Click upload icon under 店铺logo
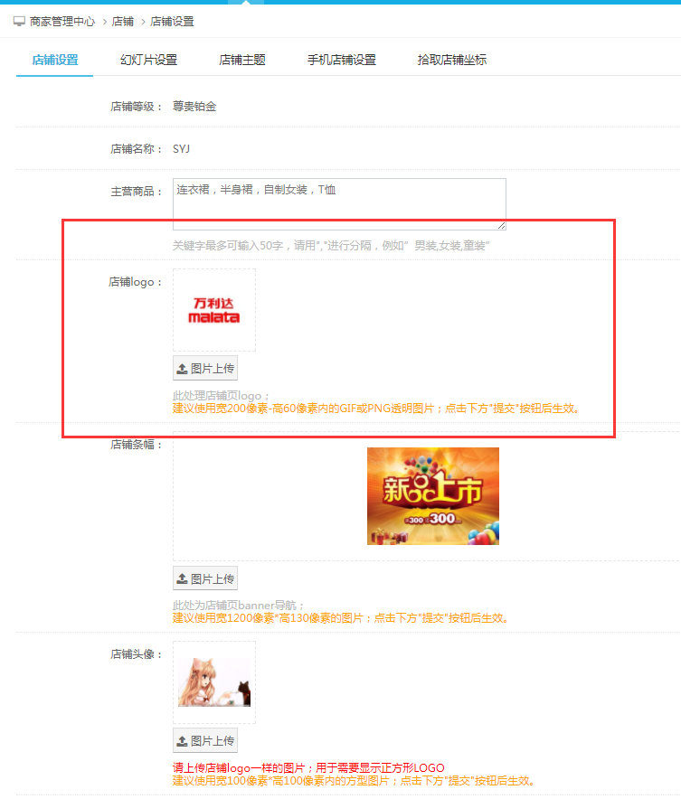 [182, 369]
